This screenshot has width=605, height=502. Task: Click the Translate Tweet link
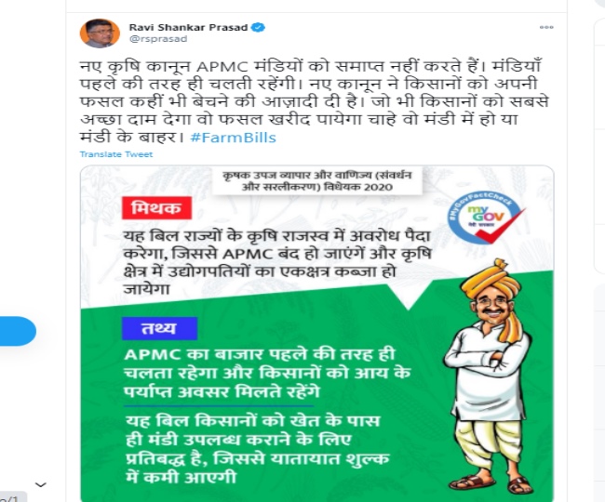[116, 154]
